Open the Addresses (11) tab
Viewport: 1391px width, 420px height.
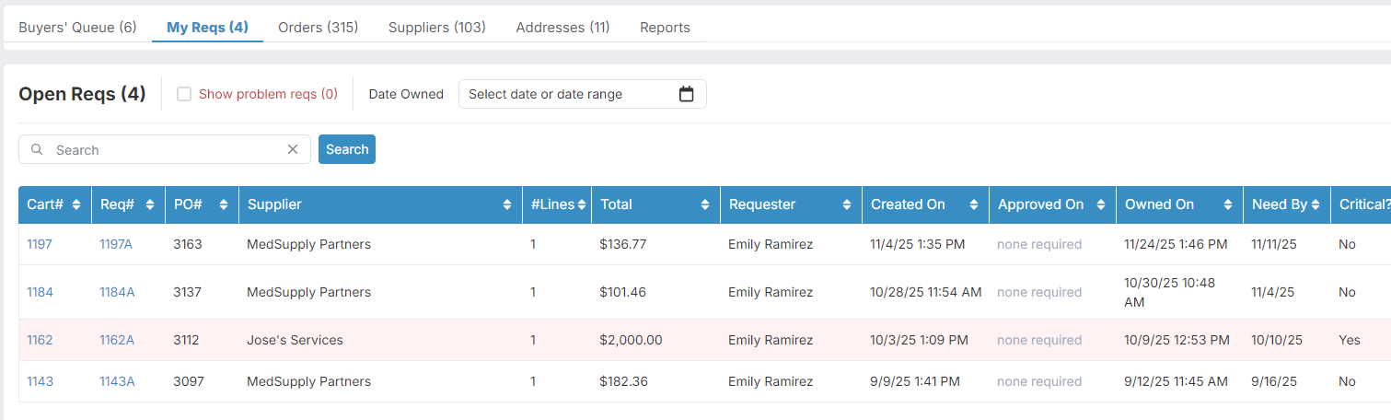[562, 28]
